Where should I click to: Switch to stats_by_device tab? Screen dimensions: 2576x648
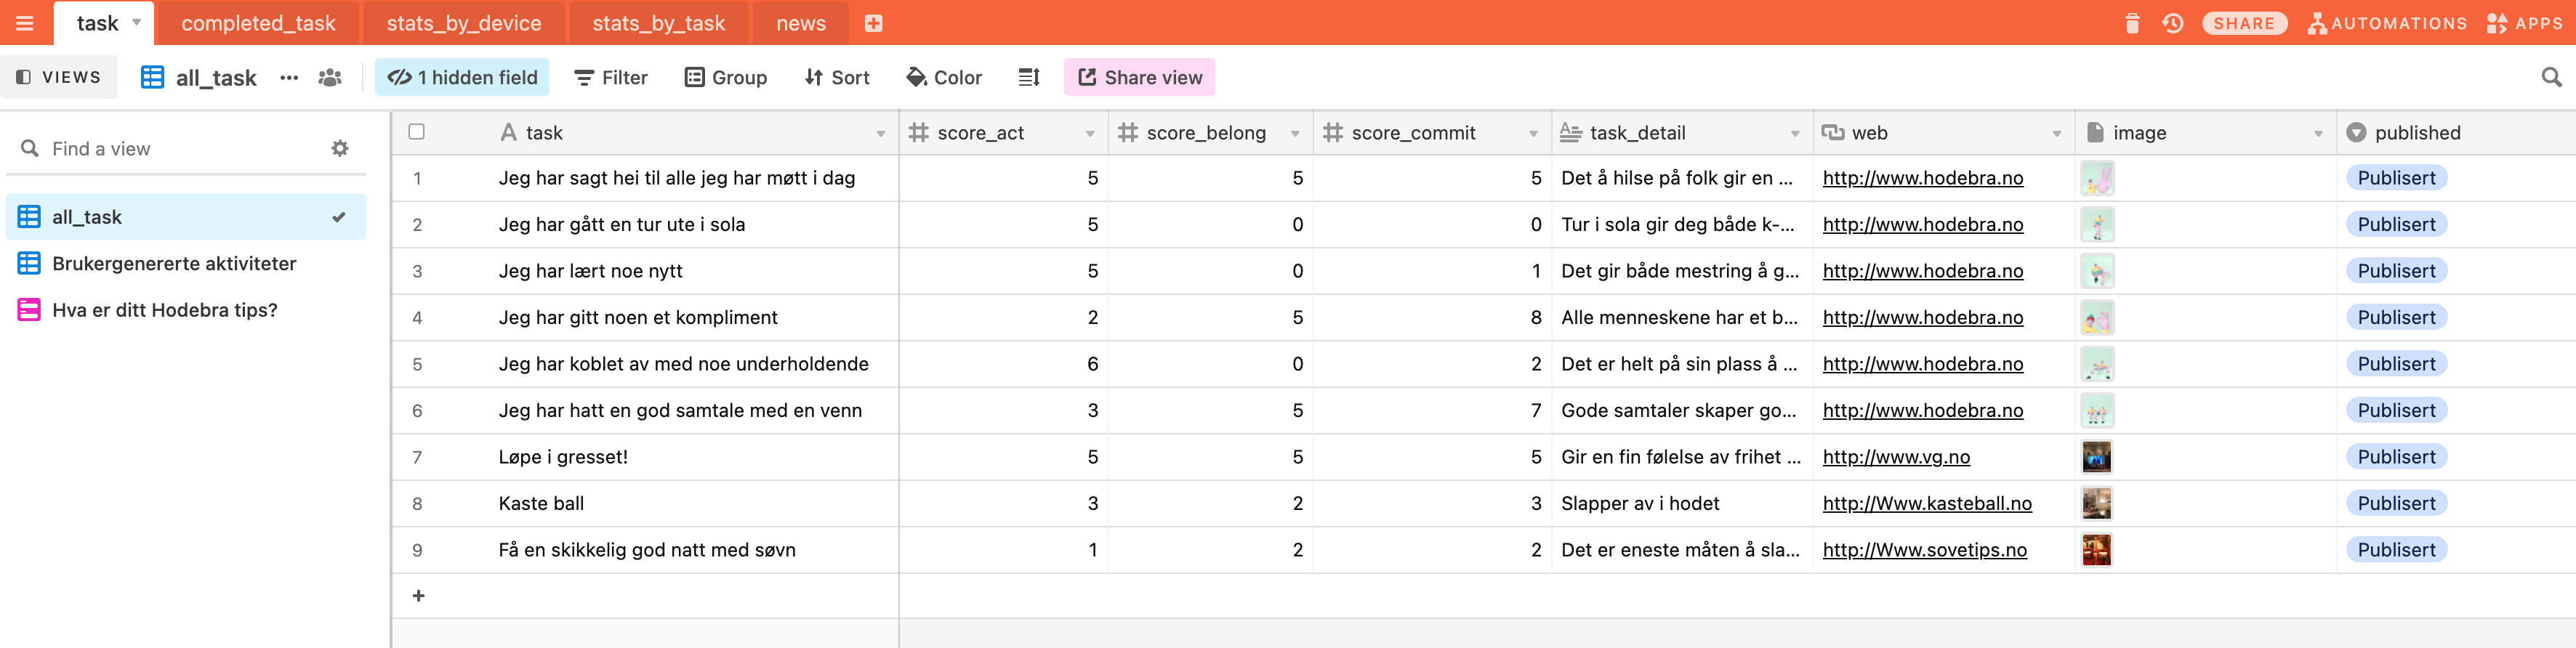coord(464,23)
